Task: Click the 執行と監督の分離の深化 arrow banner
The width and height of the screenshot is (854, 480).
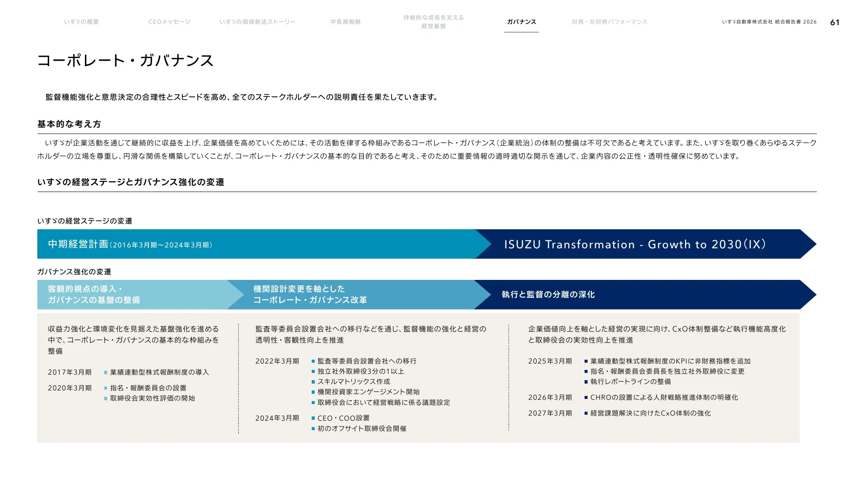Action: 645,294
